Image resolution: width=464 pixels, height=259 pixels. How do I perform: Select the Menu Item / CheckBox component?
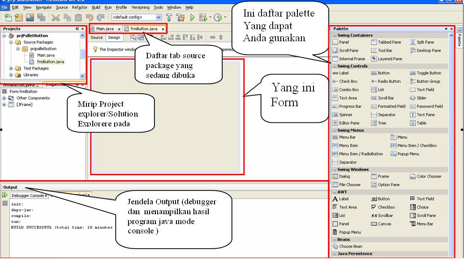coord(414,146)
